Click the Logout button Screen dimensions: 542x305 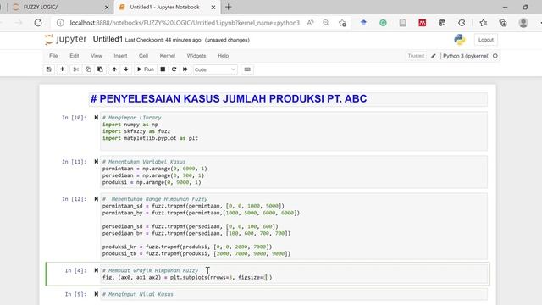[x=485, y=40]
